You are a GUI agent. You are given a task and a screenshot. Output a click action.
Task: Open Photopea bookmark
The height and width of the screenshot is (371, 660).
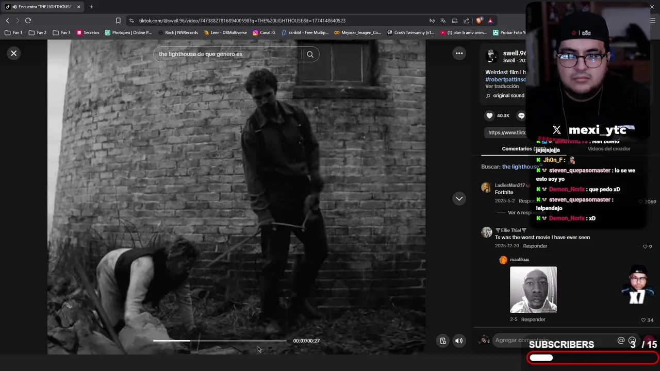[128, 32]
